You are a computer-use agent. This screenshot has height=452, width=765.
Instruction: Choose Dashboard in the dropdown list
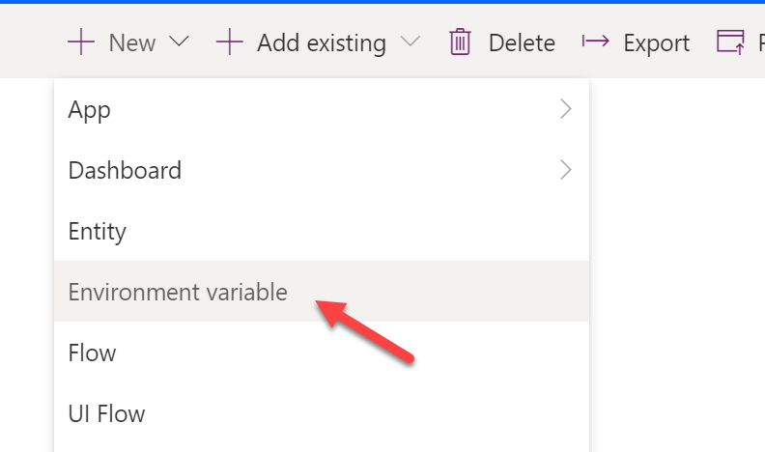(322, 170)
